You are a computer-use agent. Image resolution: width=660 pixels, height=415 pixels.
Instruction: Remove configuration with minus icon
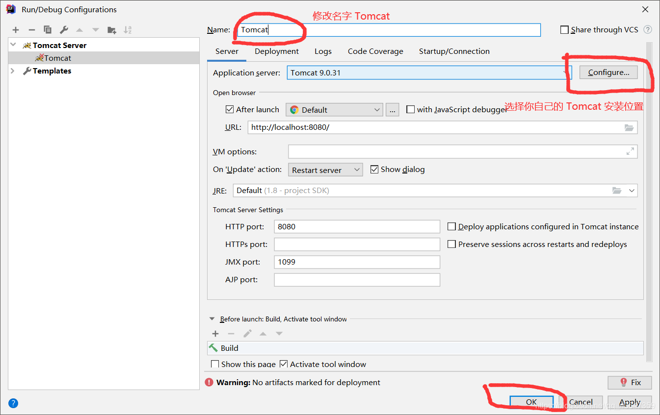pyautogui.click(x=31, y=30)
